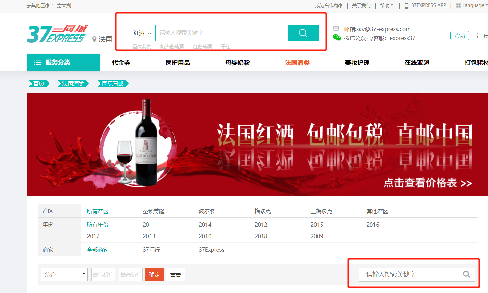Open the 服务分类 category menu
This screenshot has width=488, height=293.
tap(63, 62)
